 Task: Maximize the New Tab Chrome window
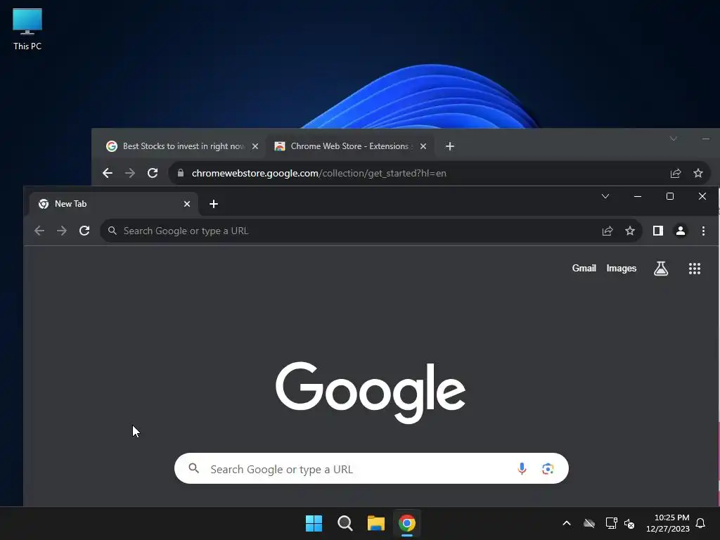[670, 197]
